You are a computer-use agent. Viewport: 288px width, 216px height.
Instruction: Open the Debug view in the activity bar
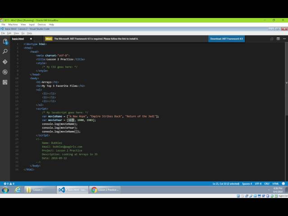coord(5,72)
